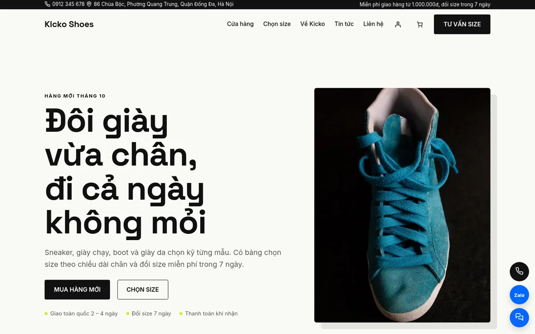Click the Đổi size 7 ngày text
Viewport: 535px width, 334px height.
click(x=152, y=314)
